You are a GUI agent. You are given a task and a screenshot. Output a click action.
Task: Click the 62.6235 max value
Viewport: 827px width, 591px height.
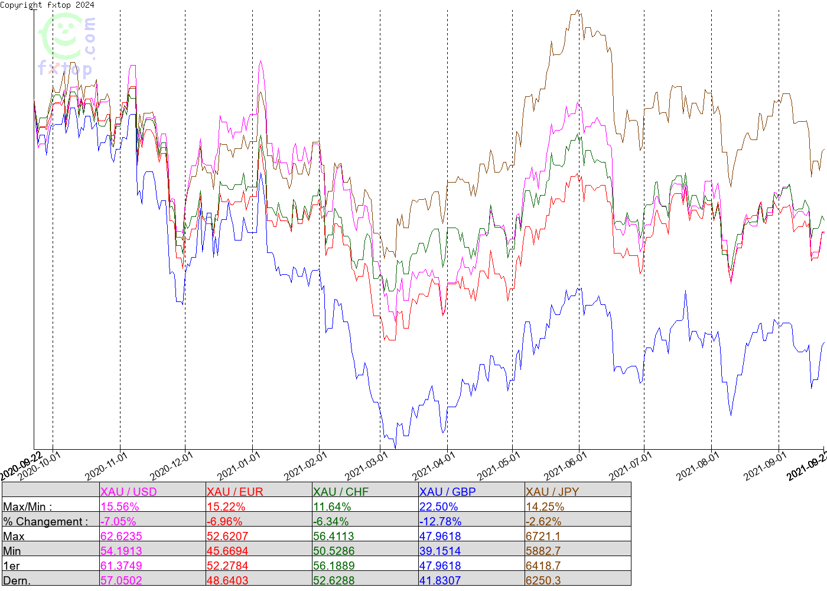click(x=121, y=536)
